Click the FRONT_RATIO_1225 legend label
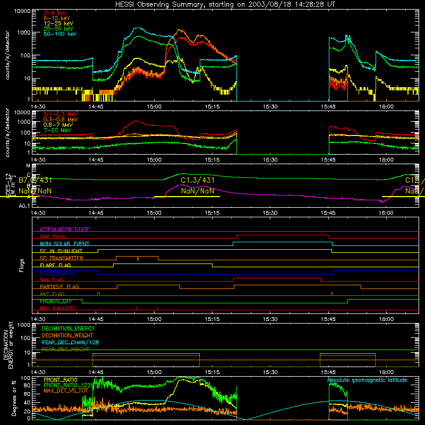This screenshot has width=425, height=425. coord(69,385)
